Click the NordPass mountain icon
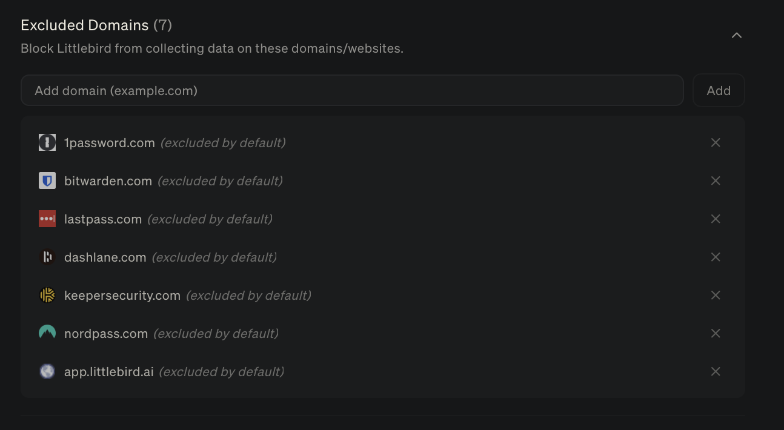Image resolution: width=784 pixels, height=430 pixels. point(47,333)
